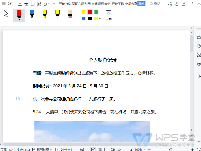
Task: Click the cloud sync status icon
Action: point(170,4)
